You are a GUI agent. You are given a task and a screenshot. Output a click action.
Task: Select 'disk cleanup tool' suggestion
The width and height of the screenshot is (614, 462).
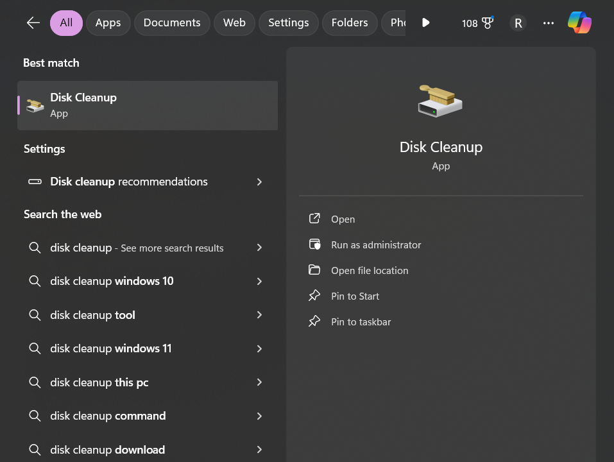[x=148, y=315]
